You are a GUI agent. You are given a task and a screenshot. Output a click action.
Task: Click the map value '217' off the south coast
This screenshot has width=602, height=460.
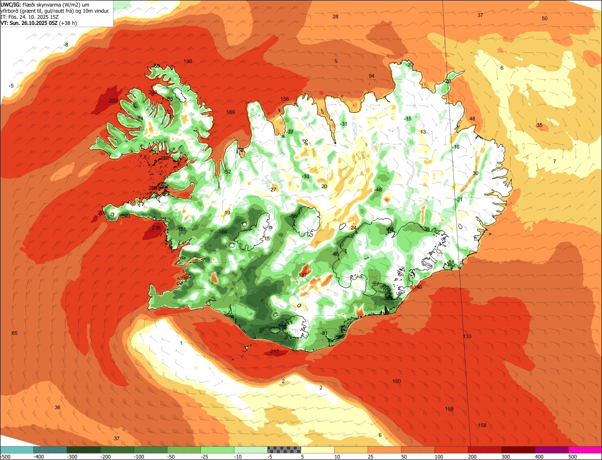tap(275, 352)
